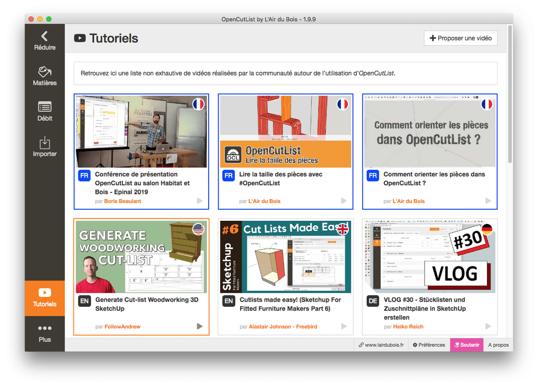The width and height of the screenshot is (538, 387).
Task: Open the Lire la taille des pièces thumbnail
Action: click(285, 132)
